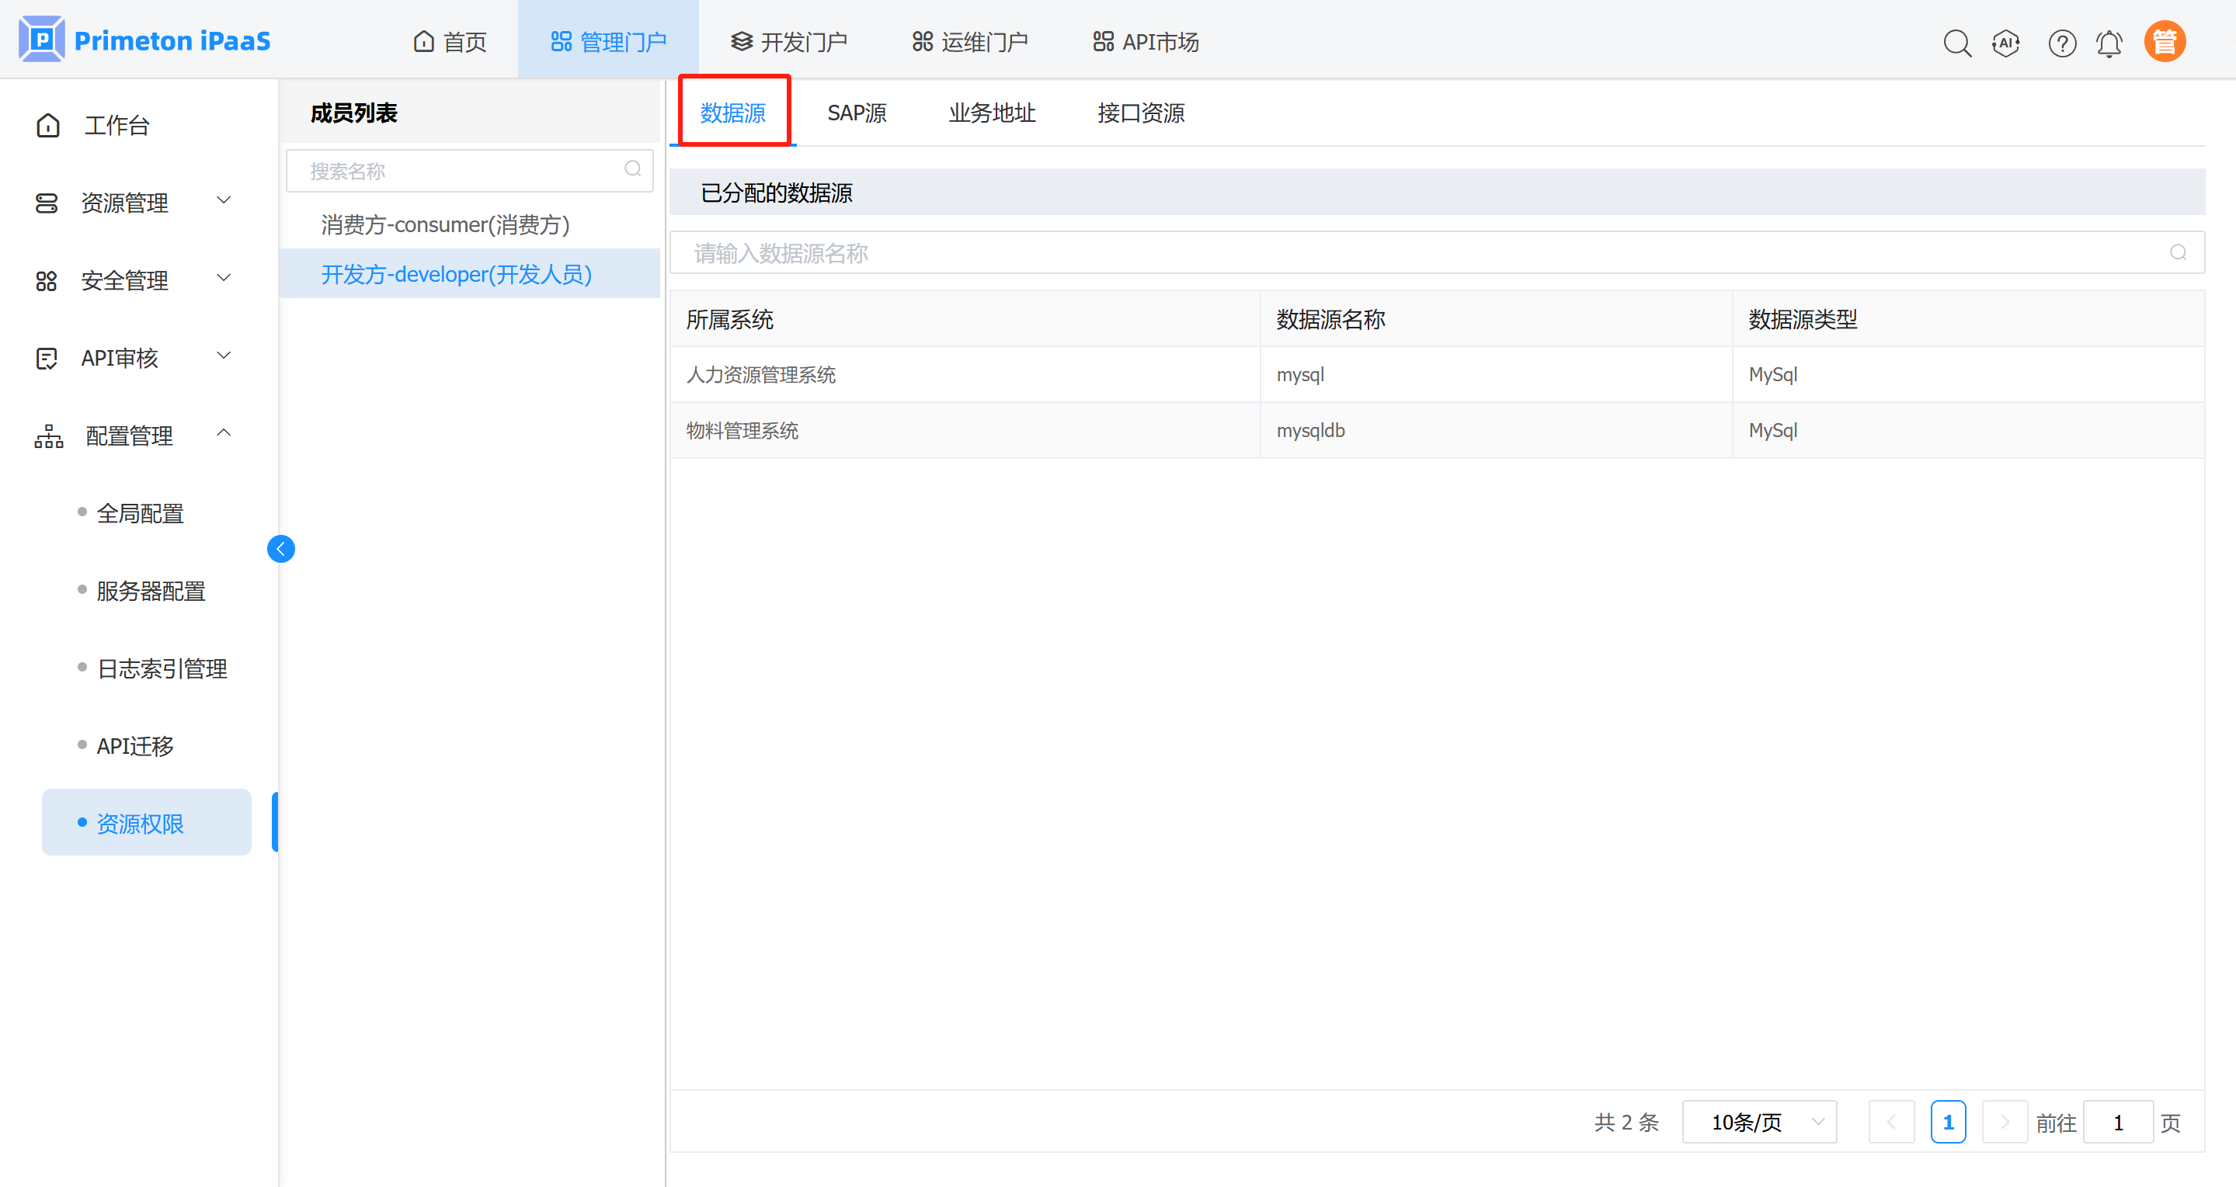Open 全局配置 in sidebar
Screen dimensions: 2236x1187
click(x=140, y=513)
